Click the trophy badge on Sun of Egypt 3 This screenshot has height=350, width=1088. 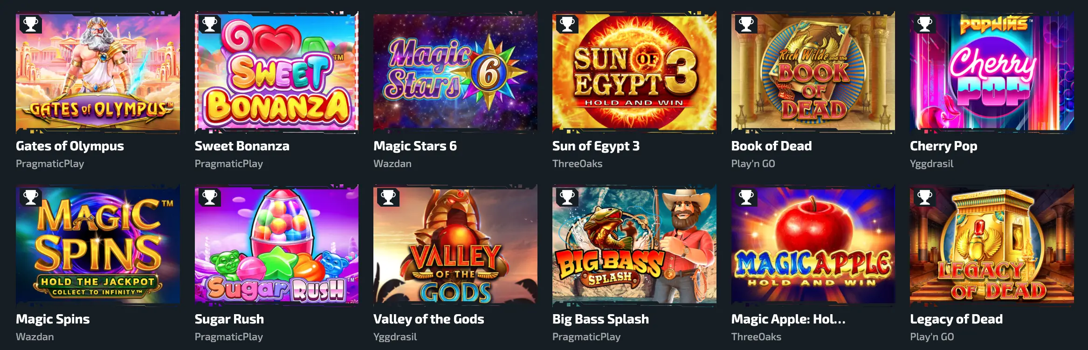(567, 24)
